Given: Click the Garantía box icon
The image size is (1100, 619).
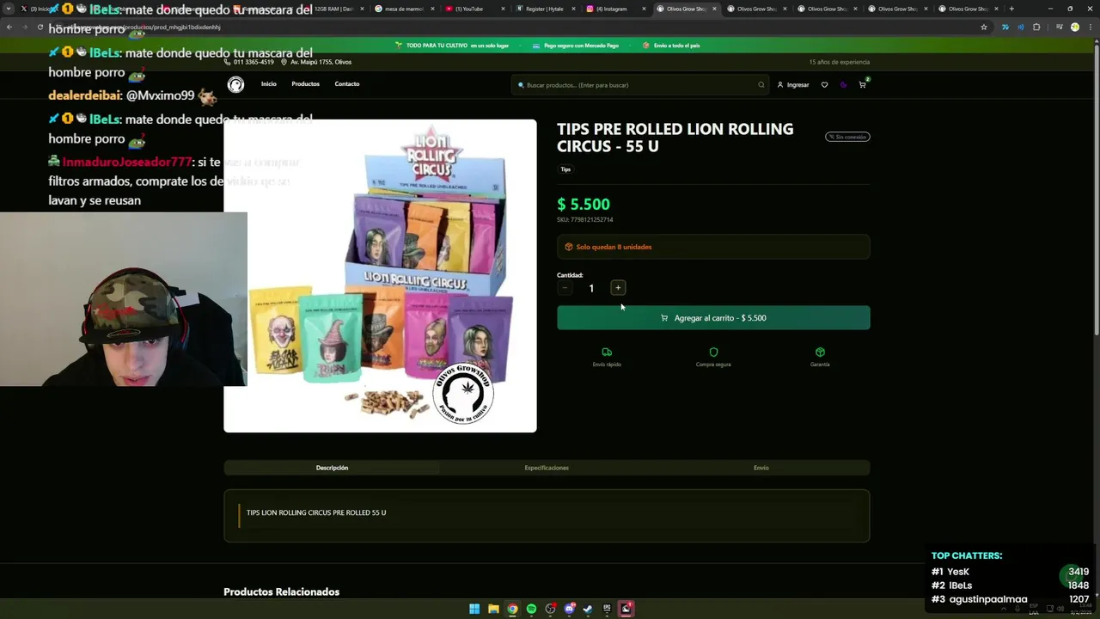Looking at the screenshot, I should pyautogui.click(x=820, y=352).
